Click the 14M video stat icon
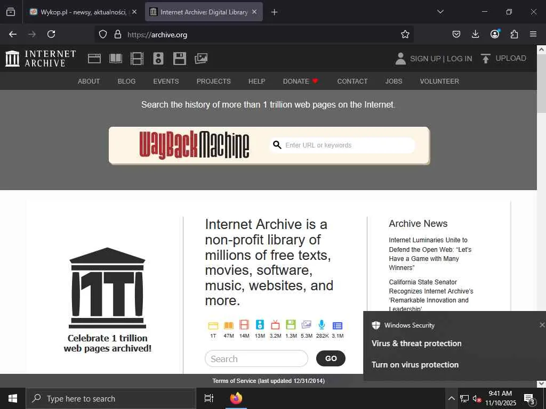Viewport: 546px width, 409px height. coord(244,325)
